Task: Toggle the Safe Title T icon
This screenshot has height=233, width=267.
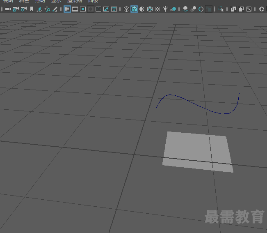Action: point(114,9)
